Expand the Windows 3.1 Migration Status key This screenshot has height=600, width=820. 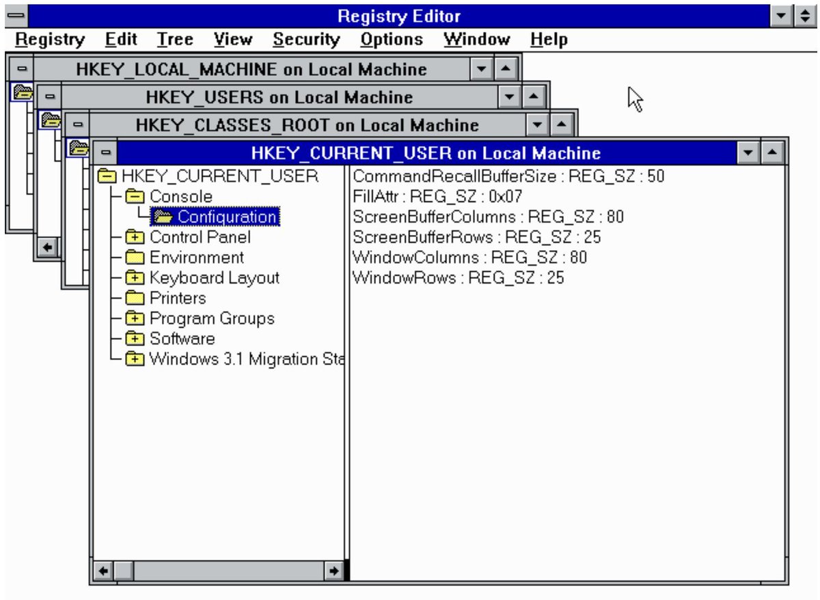pos(136,359)
